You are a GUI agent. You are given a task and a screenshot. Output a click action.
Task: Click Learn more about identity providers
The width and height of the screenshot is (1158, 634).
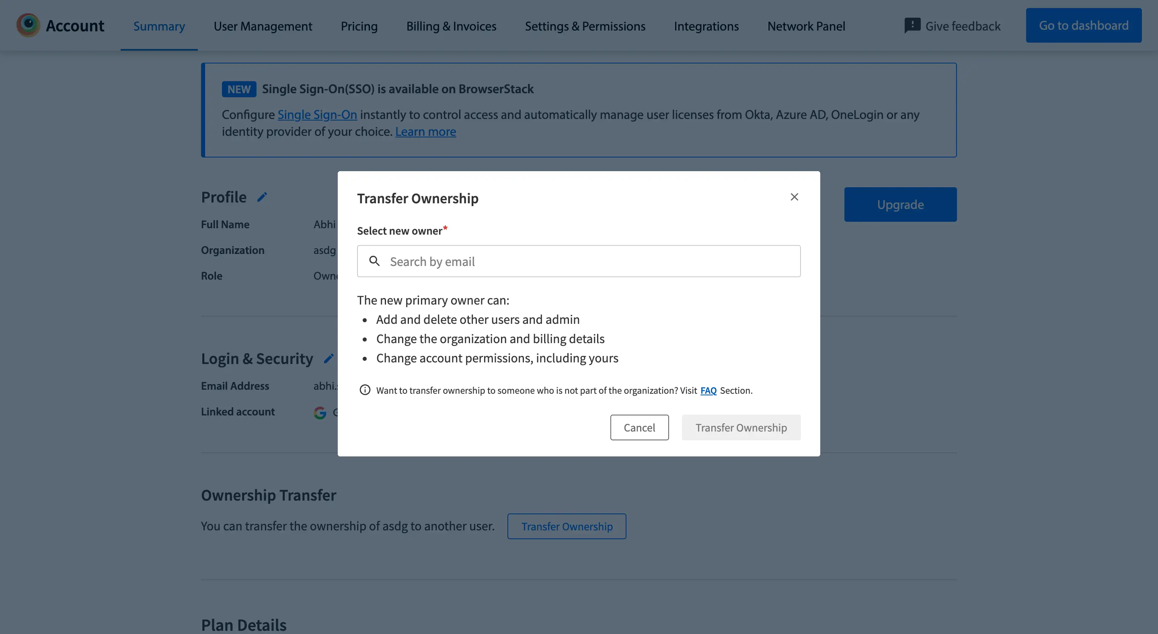click(425, 131)
